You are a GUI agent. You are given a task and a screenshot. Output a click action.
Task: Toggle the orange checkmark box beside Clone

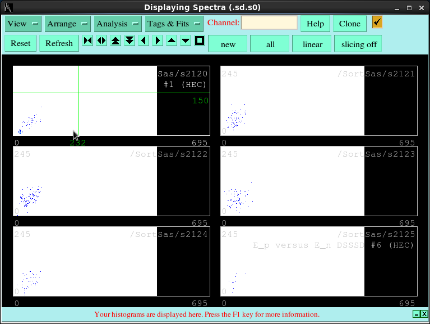pos(377,22)
